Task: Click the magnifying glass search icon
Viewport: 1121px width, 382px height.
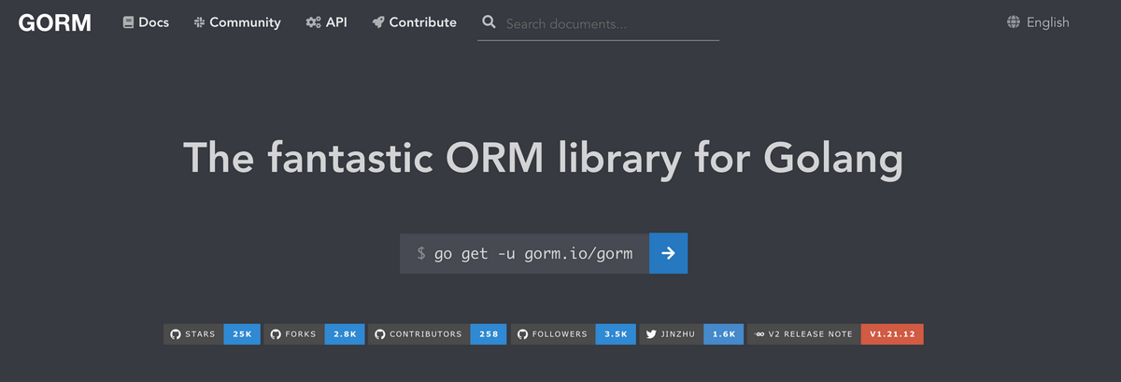Action: pos(488,22)
